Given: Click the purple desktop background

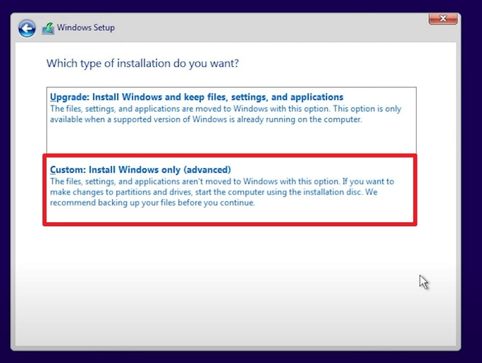Looking at the screenshot, I should pyautogui.click(x=241, y=359).
